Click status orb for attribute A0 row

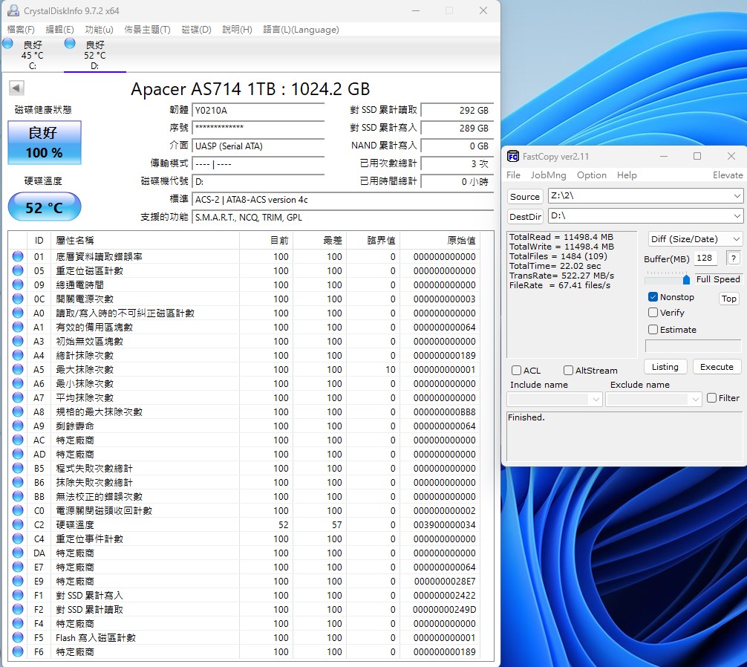(x=18, y=313)
